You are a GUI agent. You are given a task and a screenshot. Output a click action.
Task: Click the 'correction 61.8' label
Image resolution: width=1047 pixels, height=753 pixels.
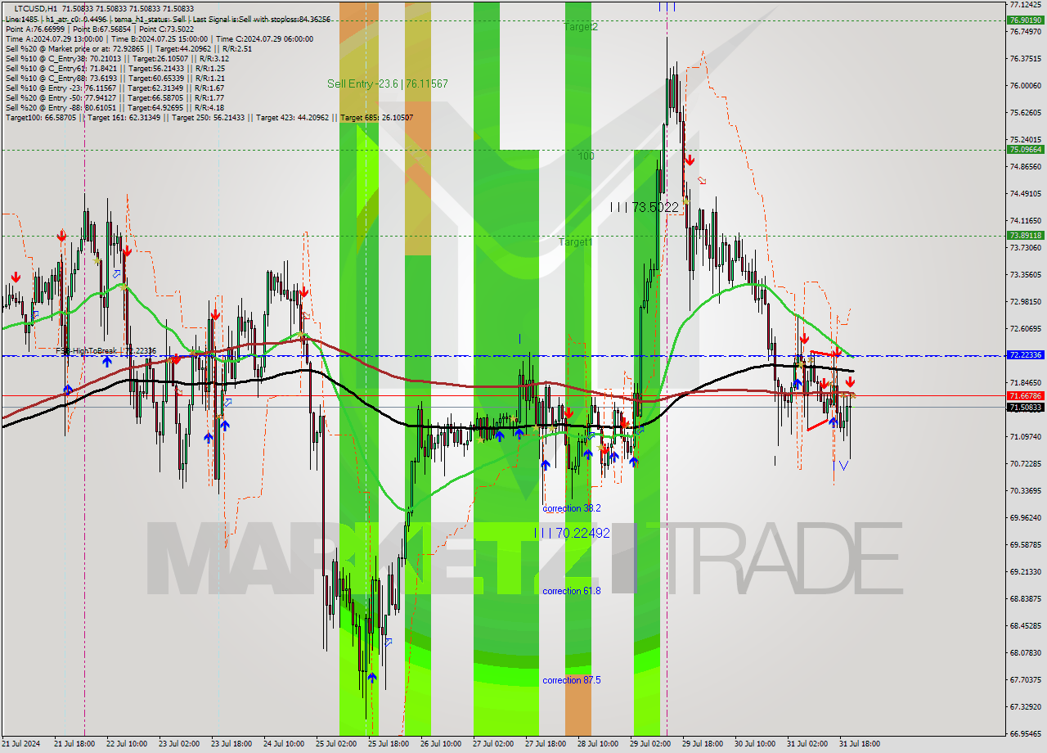pos(572,591)
